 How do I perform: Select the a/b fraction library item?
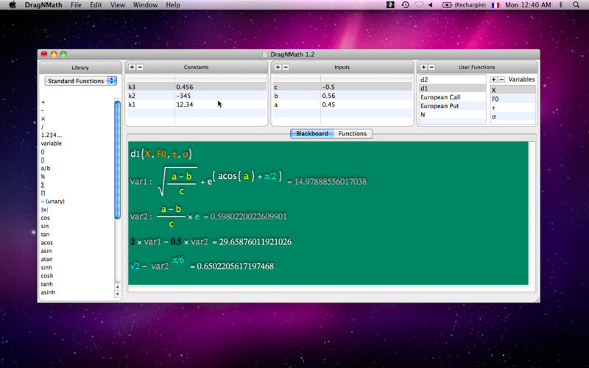[46, 169]
